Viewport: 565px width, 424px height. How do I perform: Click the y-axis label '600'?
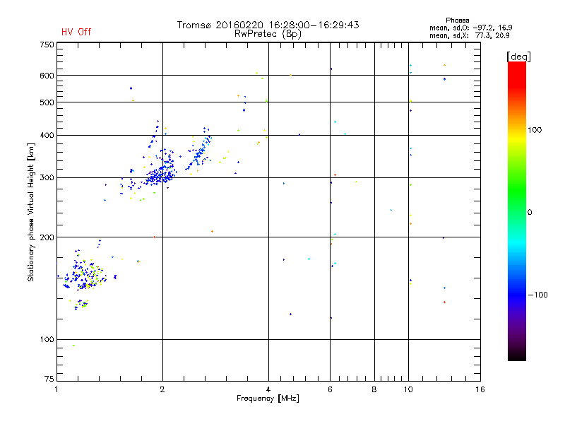[x=47, y=76]
